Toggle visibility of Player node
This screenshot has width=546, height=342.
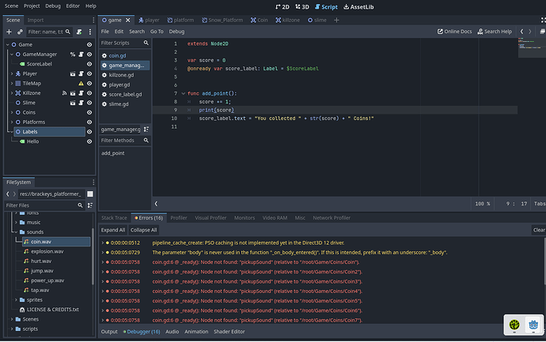pyautogui.click(x=89, y=73)
